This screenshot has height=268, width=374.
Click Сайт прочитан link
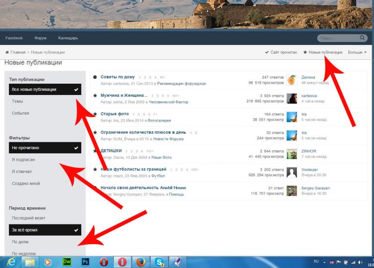click(x=281, y=52)
